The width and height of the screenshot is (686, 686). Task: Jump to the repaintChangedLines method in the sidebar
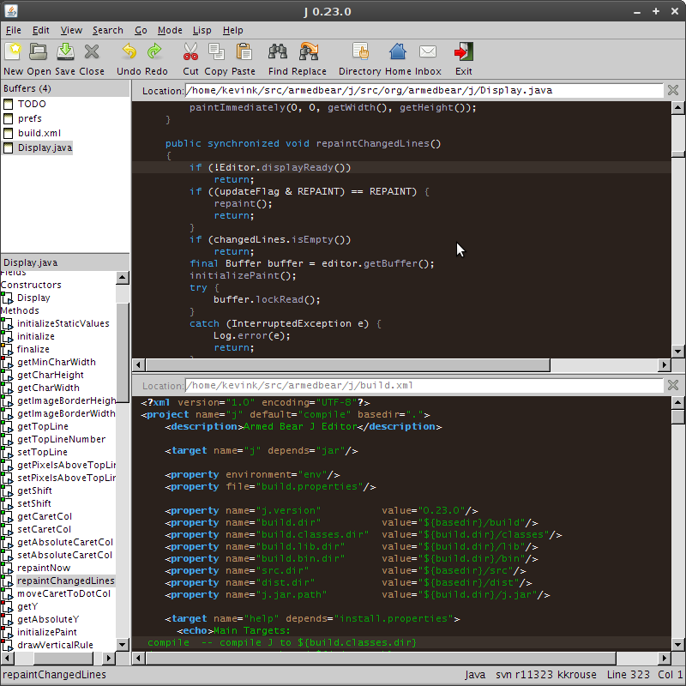point(65,581)
